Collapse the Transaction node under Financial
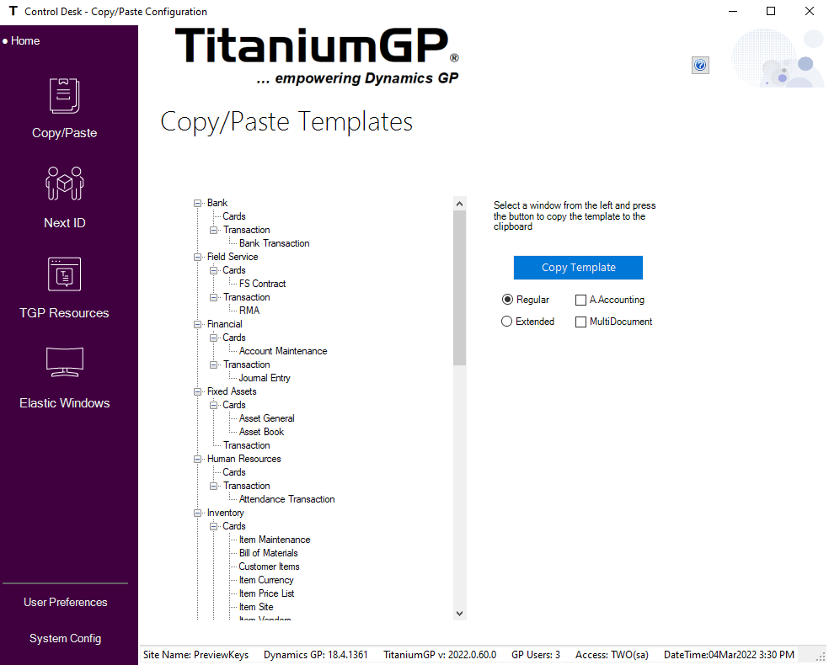Viewport: 829px width, 665px height. pos(214,364)
